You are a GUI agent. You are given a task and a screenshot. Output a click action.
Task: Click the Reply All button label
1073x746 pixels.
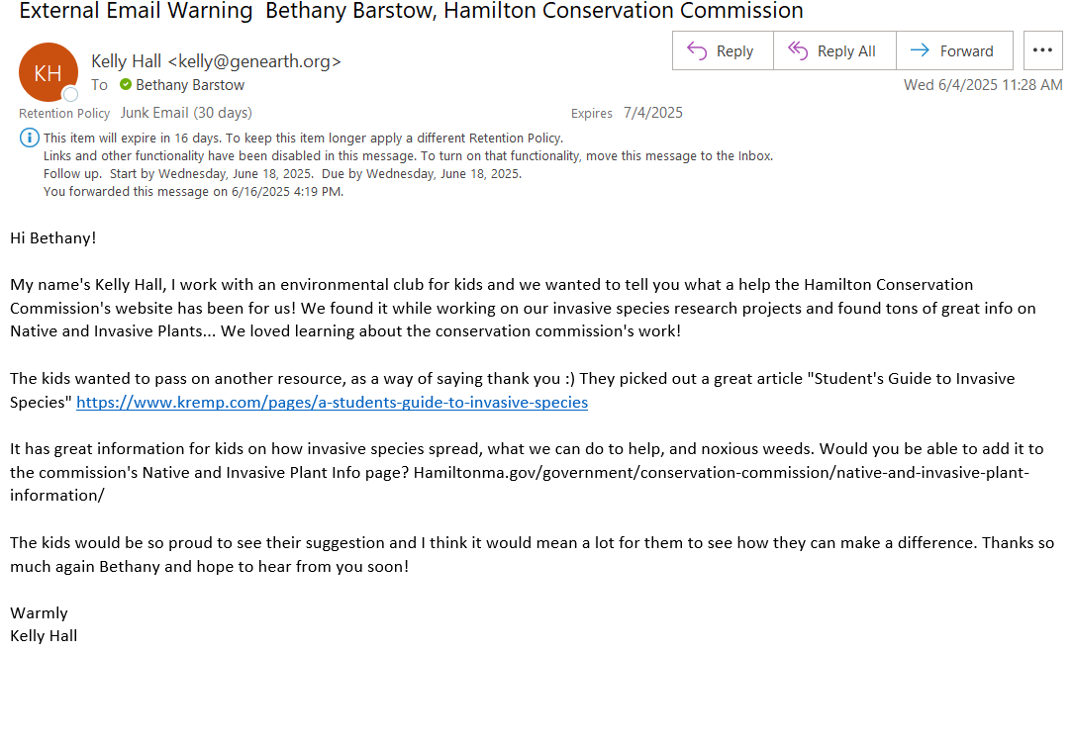pos(846,51)
